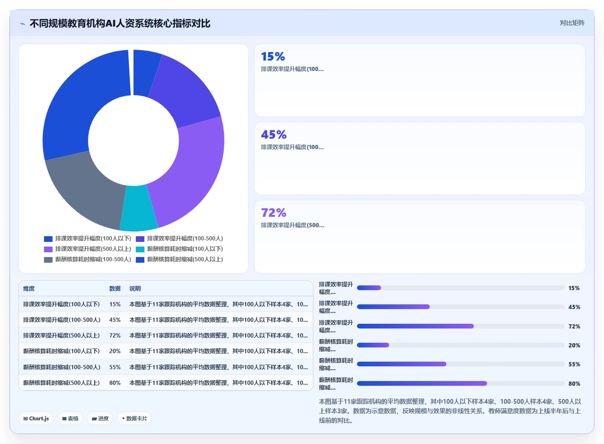The height and width of the screenshot is (444, 604).
Task: Click the 数据 column header
Action: tap(115, 289)
